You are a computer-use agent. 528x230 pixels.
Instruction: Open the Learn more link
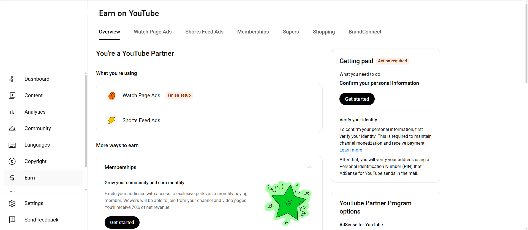(x=351, y=150)
